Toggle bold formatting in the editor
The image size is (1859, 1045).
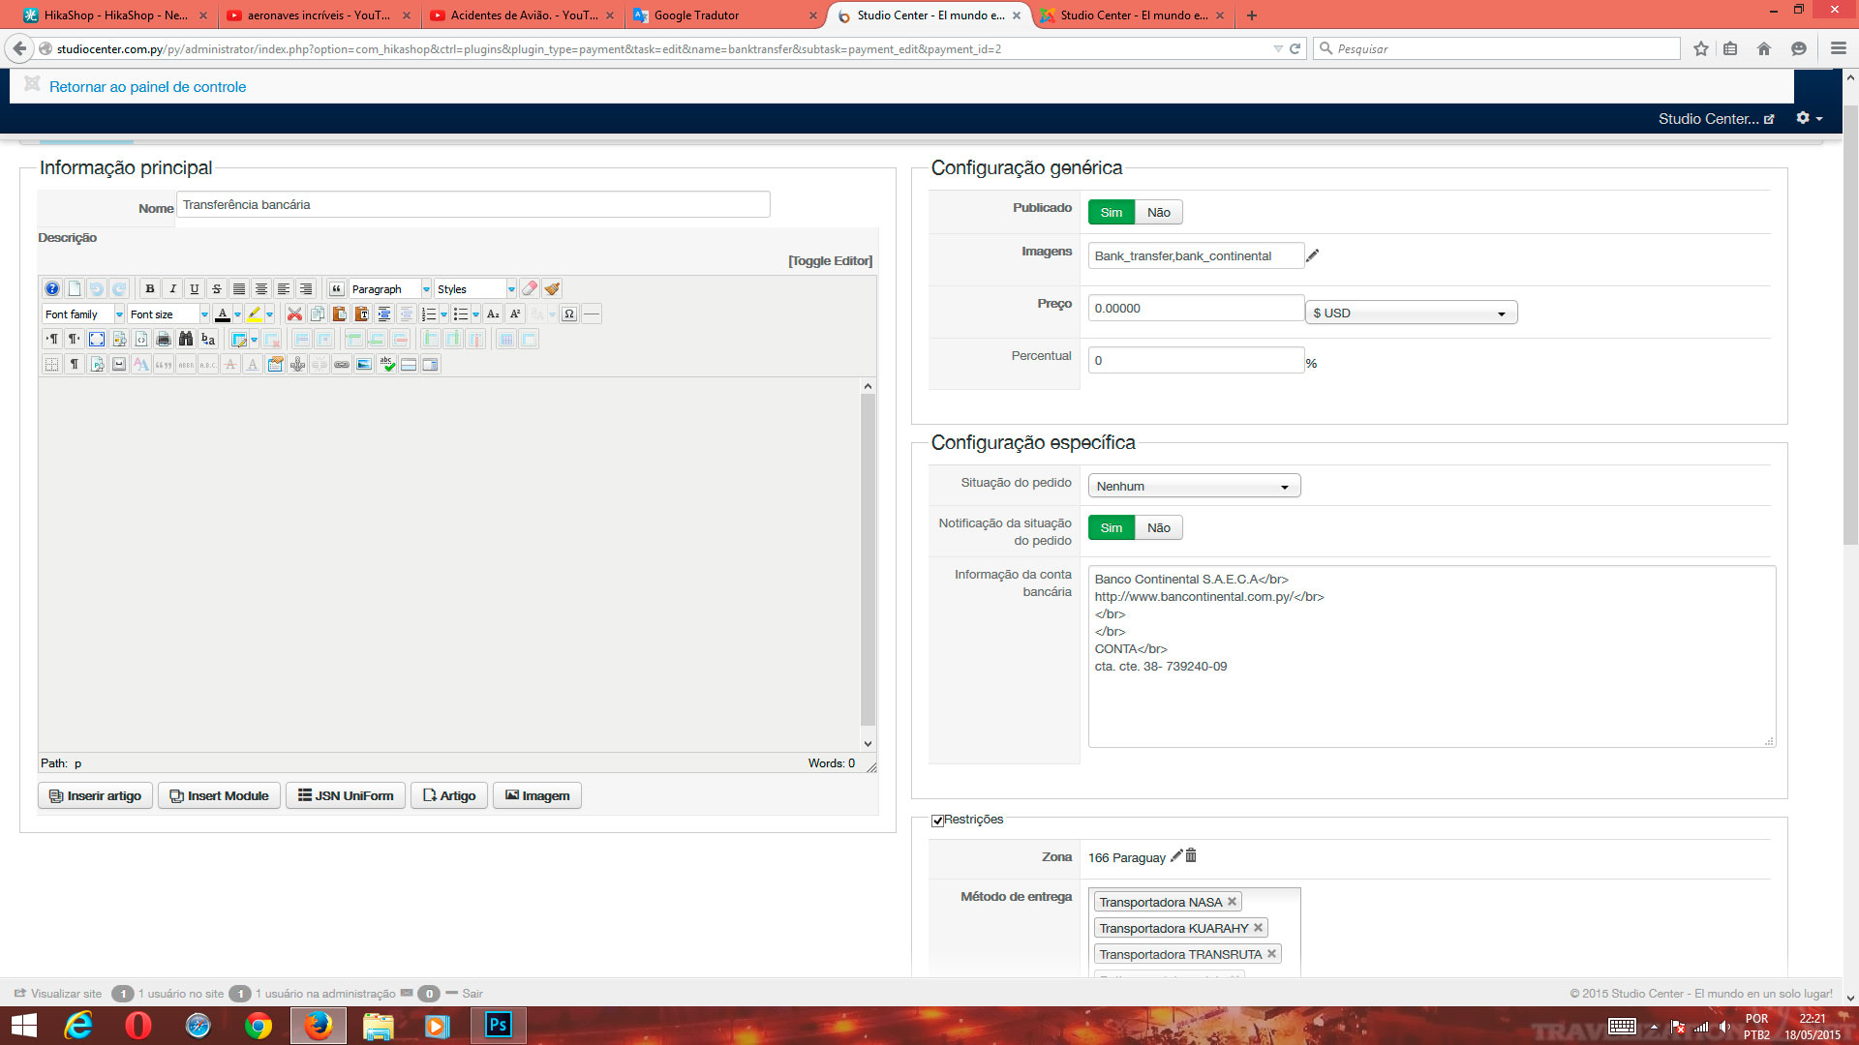[x=150, y=289]
